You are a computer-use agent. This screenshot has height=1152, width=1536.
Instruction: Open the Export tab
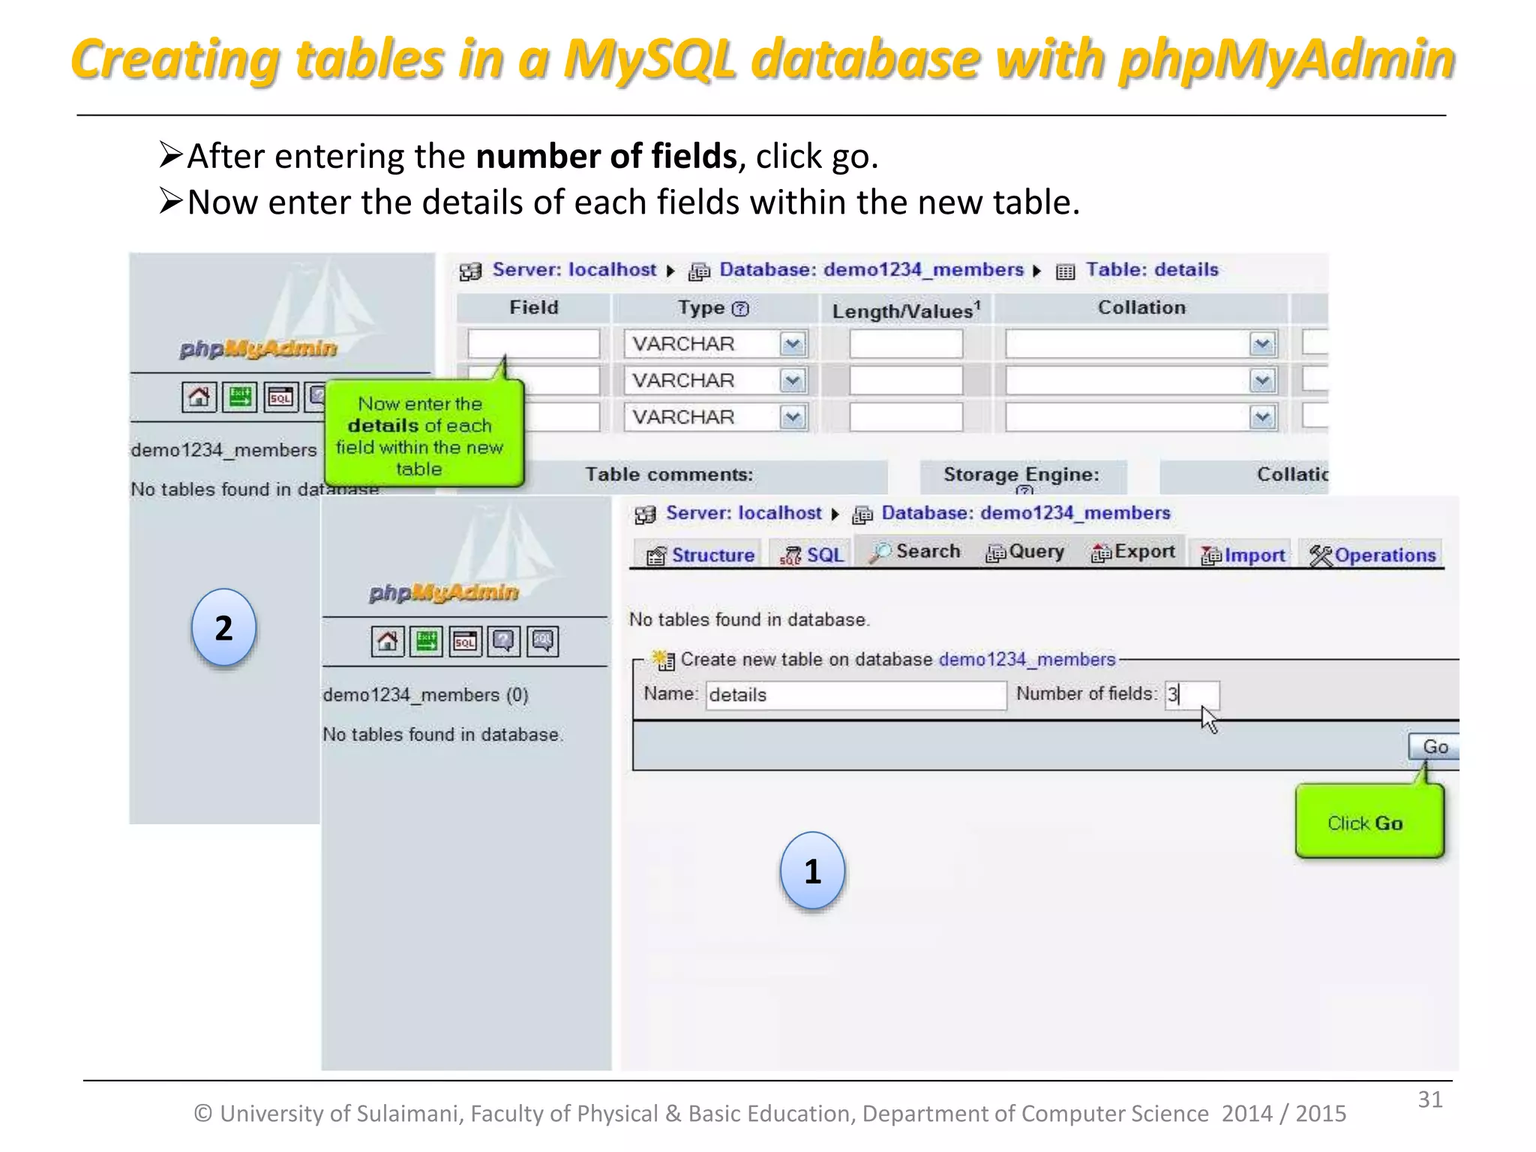(x=1133, y=552)
